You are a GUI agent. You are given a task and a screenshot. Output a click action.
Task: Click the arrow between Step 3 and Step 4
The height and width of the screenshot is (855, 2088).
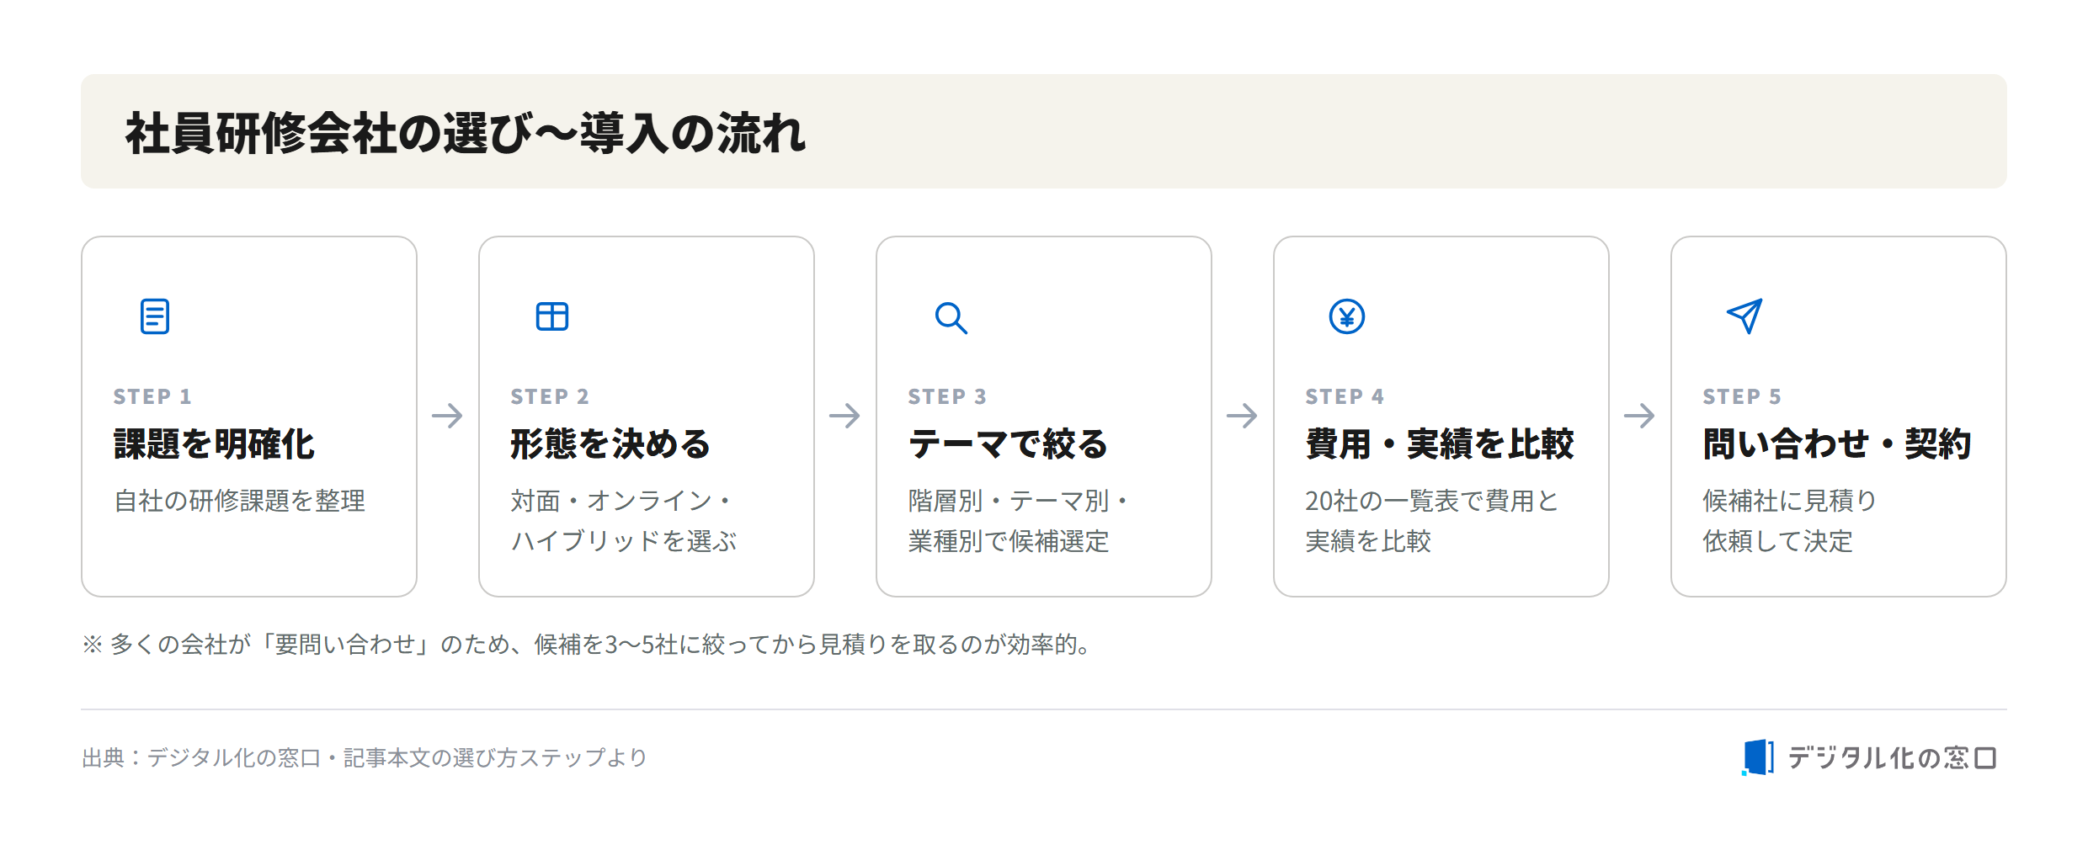coord(1242,416)
